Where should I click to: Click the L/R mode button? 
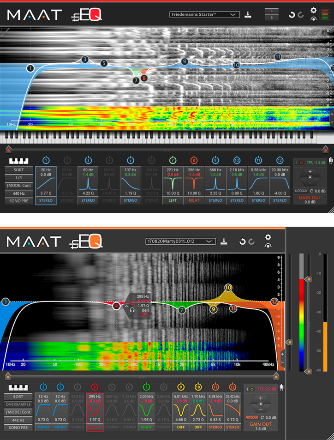pyautogui.click(x=19, y=177)
